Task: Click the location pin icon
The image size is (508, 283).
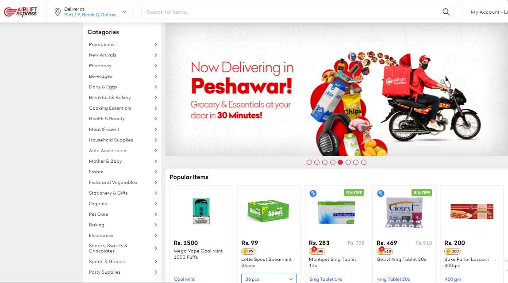Action: 58,12
